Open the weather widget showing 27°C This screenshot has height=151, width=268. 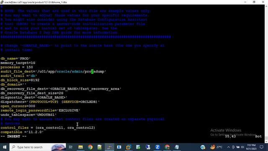point(216,147)
